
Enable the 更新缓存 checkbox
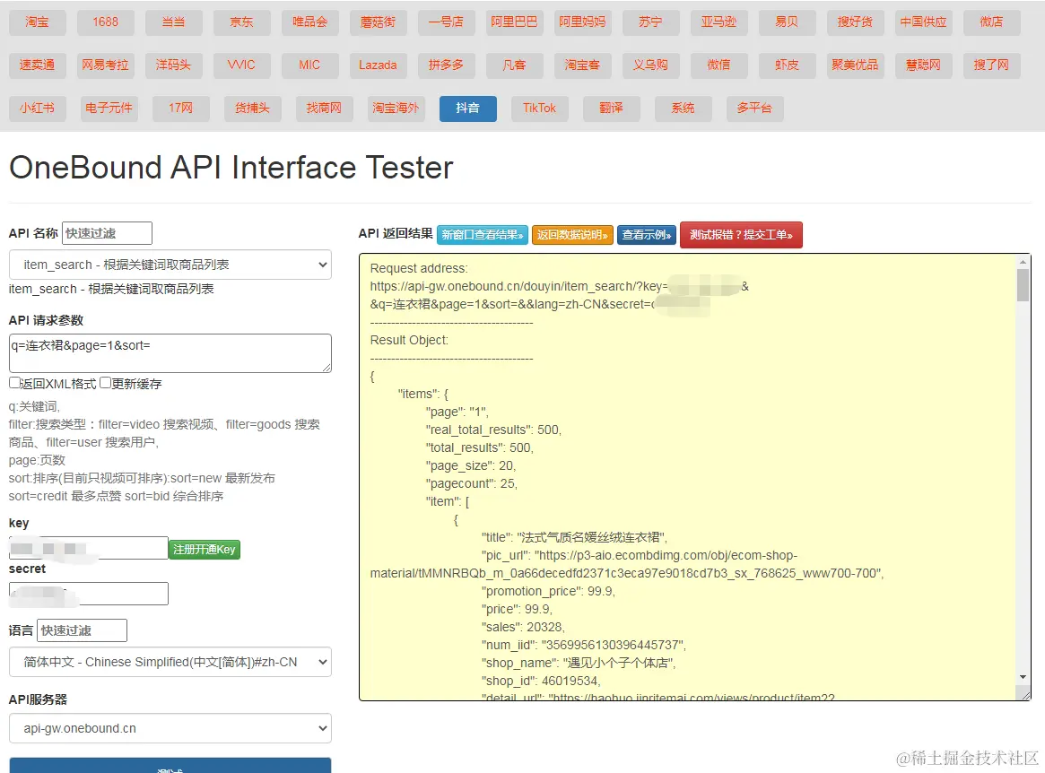pyautogui.click(x=106, y=383)
